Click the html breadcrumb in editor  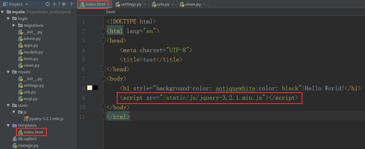[110, 12]
